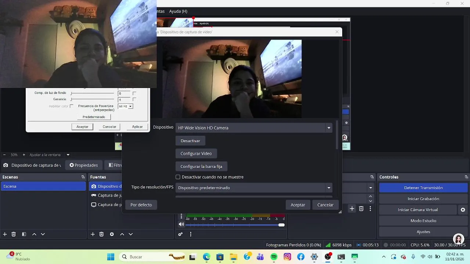This screenshot has height=264, width=470.
Task: Open Windows Start menu
Action: 111,257
